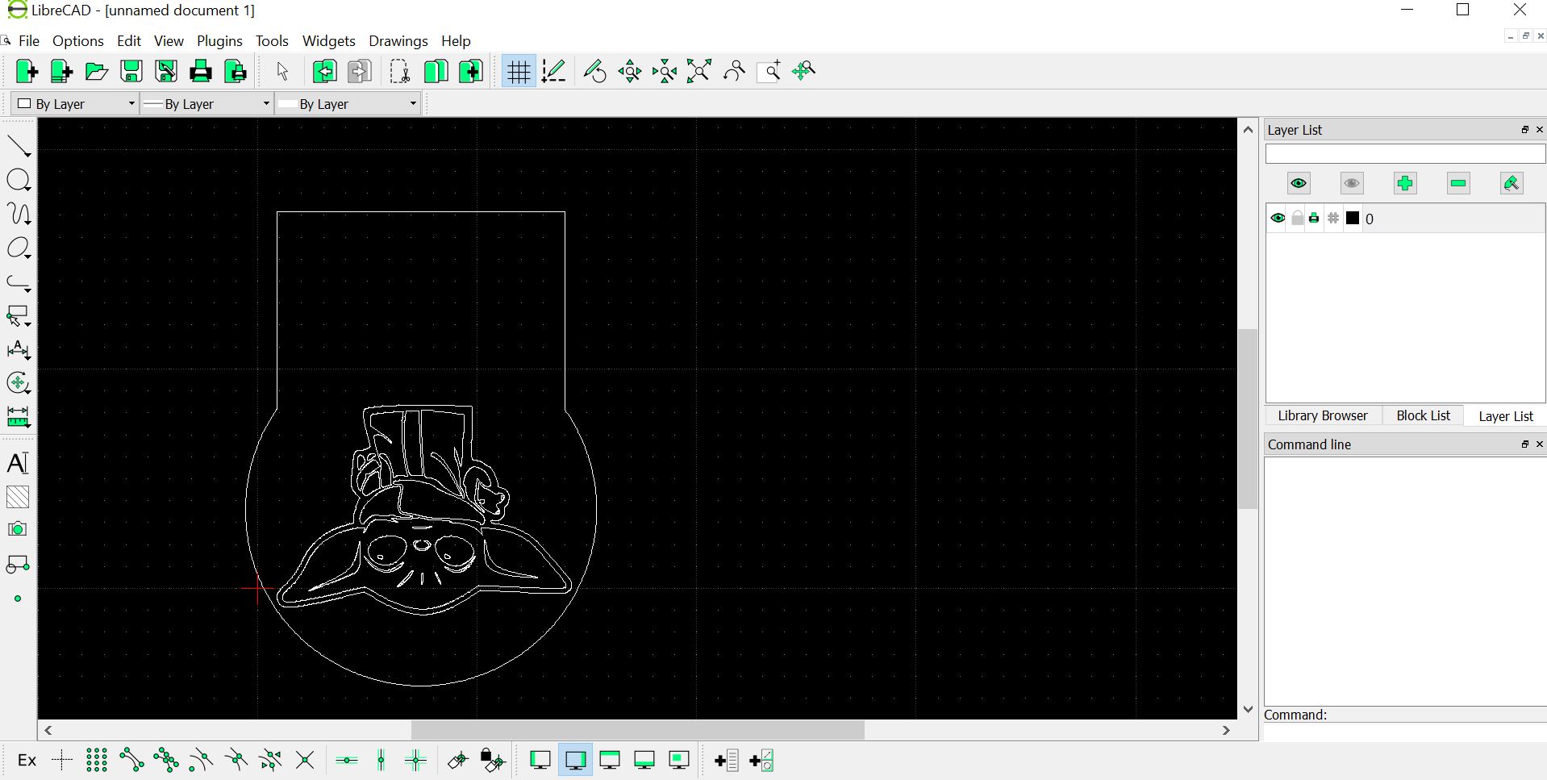Activate Zoom Panning tool
The height and width of the screenshot is (780, 1547).
(x=804, y=71)
